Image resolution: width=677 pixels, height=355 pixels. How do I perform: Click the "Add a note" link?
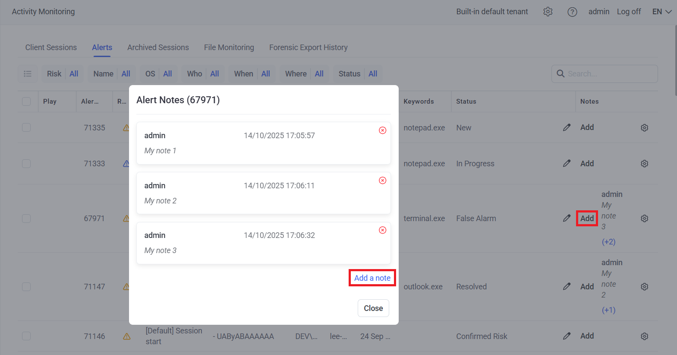(372, 278)
